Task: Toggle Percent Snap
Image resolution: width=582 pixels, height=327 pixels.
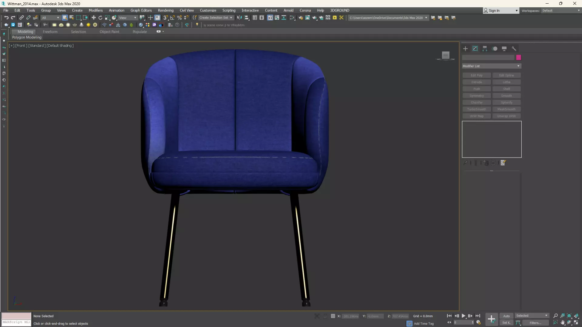Action: click(180, 18)
